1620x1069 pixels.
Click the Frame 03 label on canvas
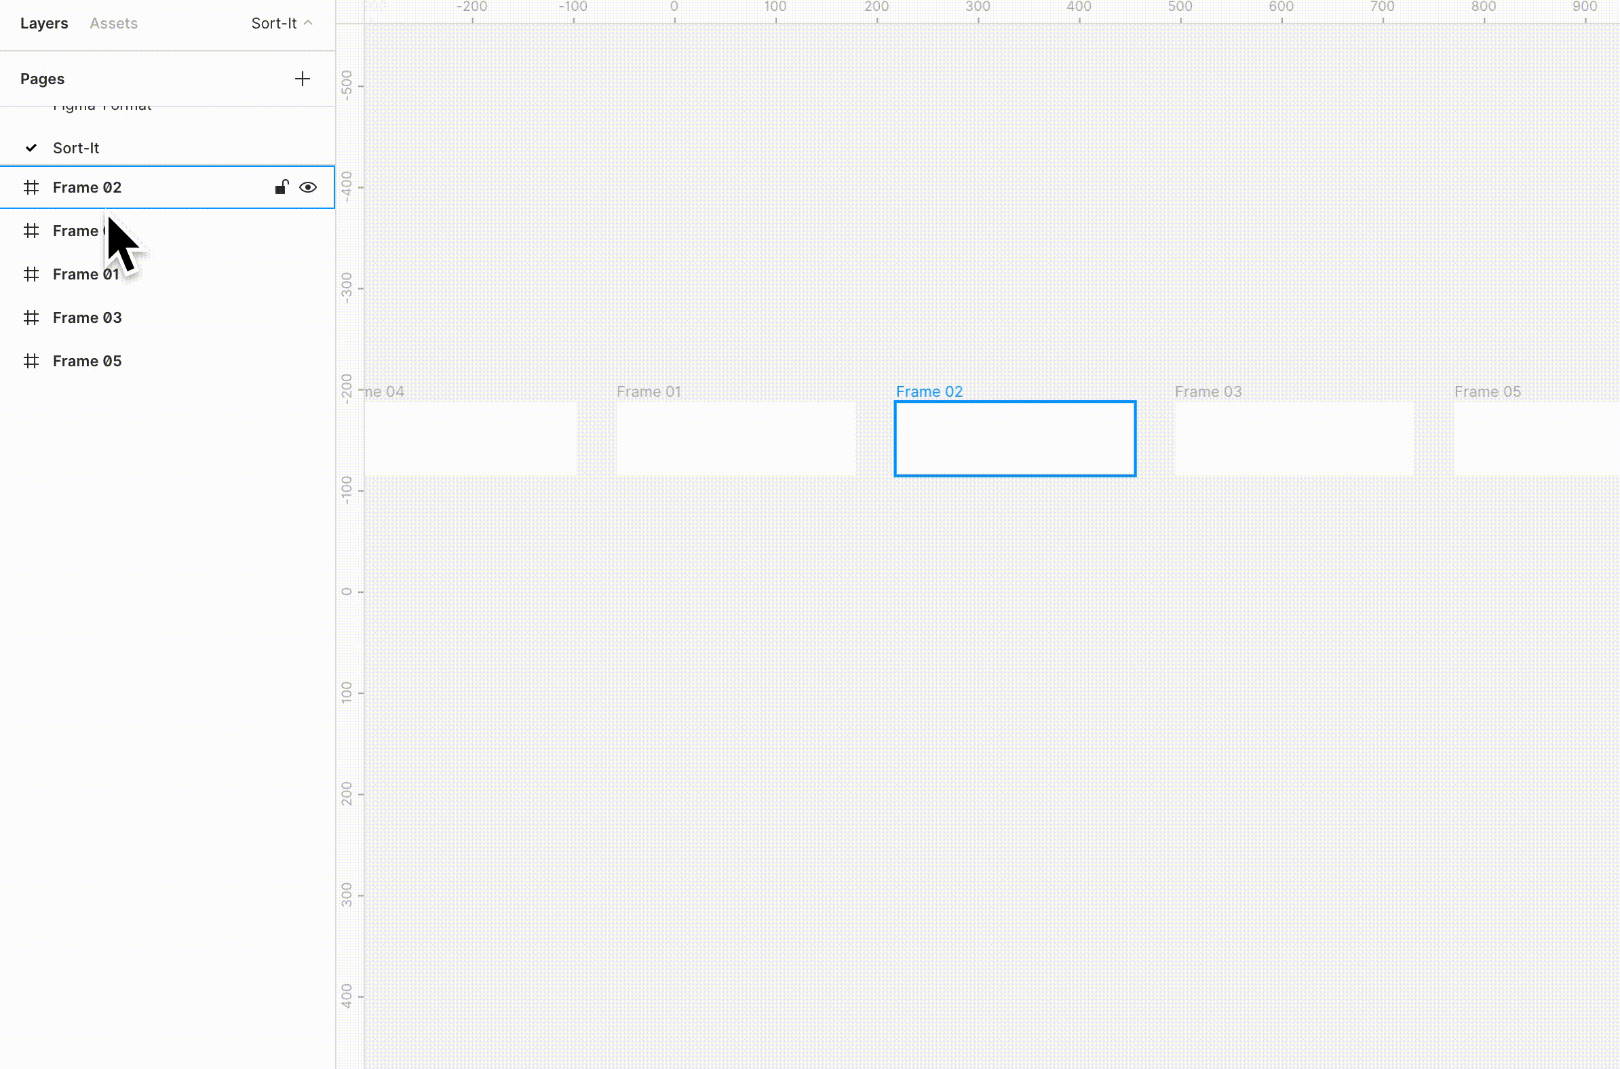coord(1208,392)
